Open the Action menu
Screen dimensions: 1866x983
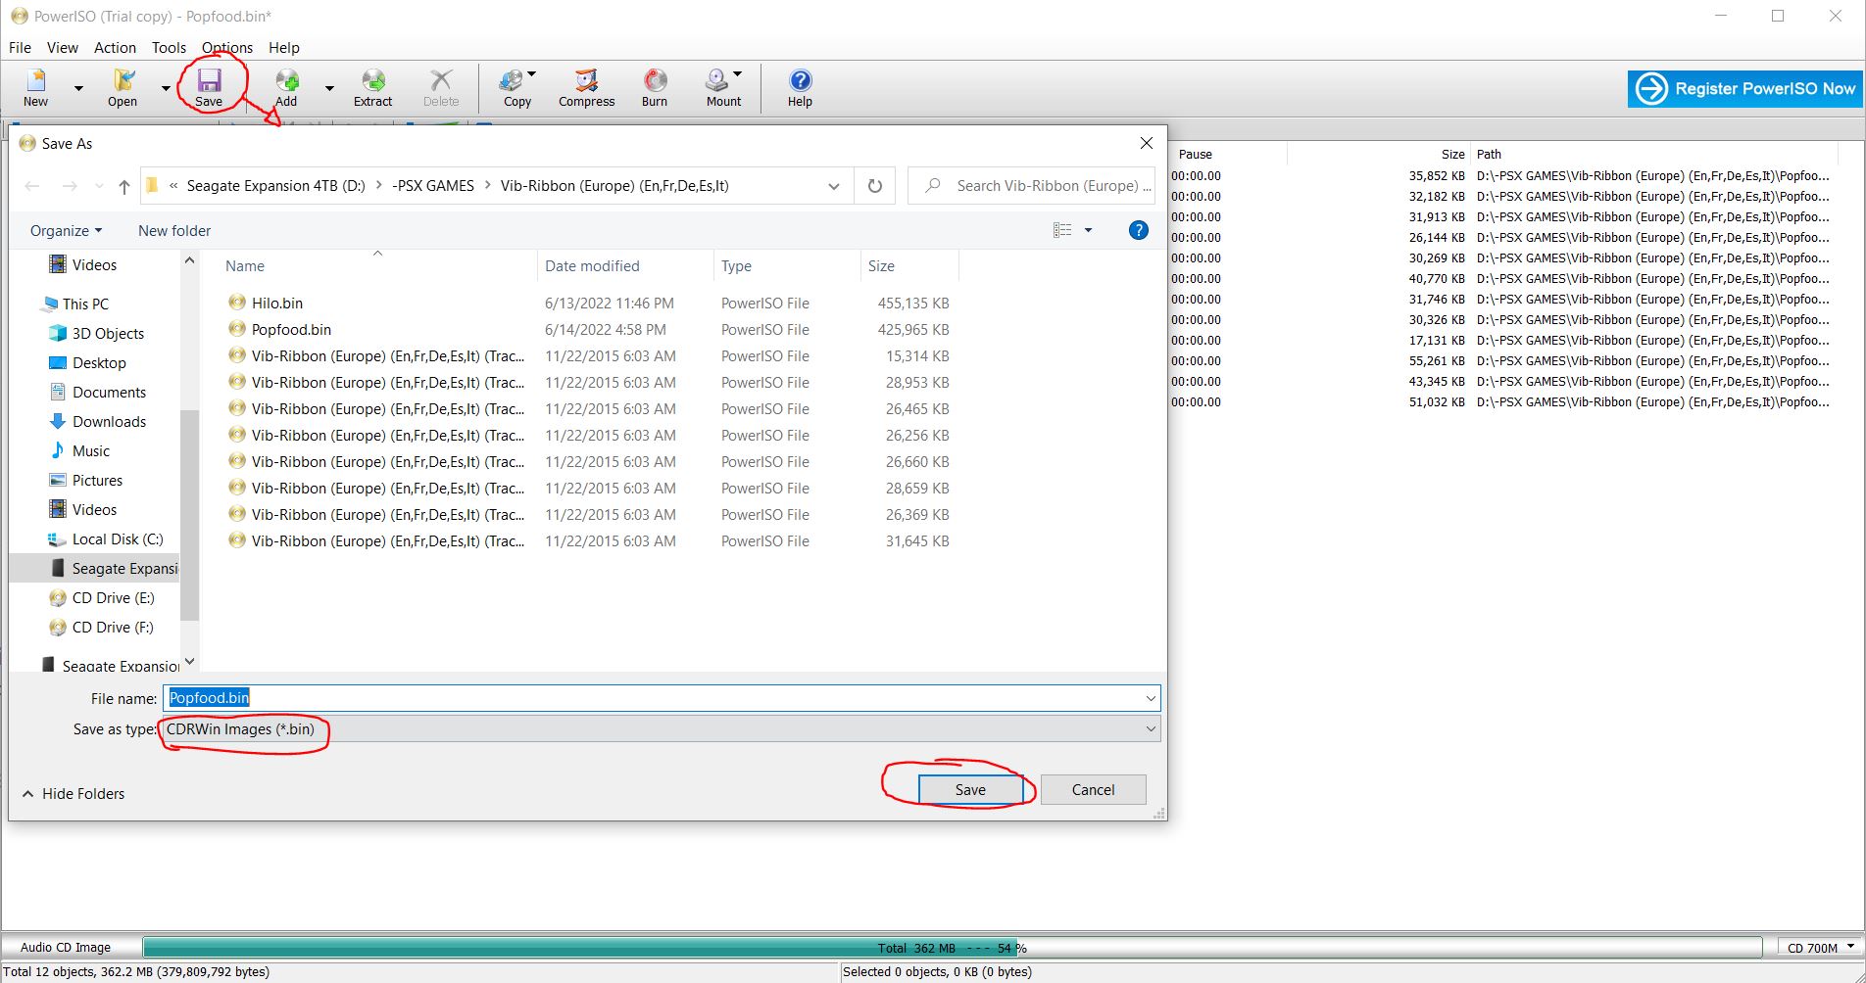pos(115,47)
